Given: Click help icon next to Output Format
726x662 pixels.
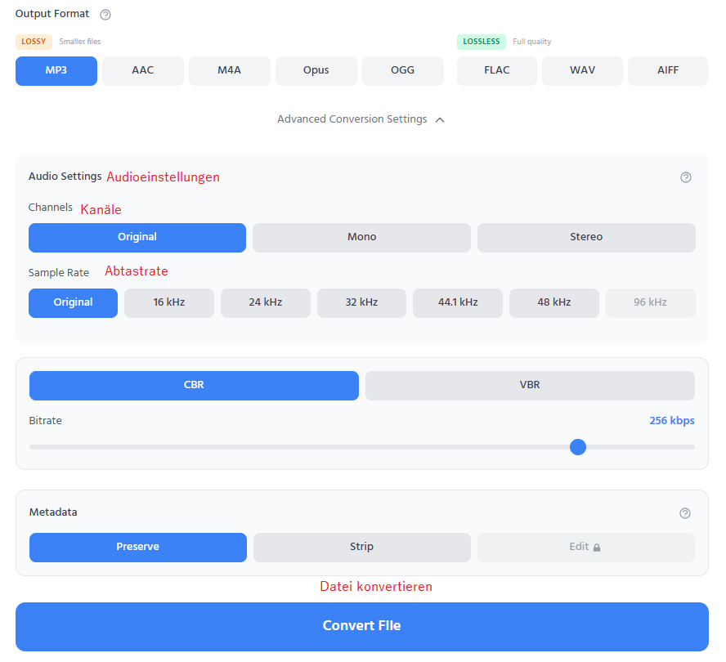Looking at the screenshot, I should pos(105,15).
